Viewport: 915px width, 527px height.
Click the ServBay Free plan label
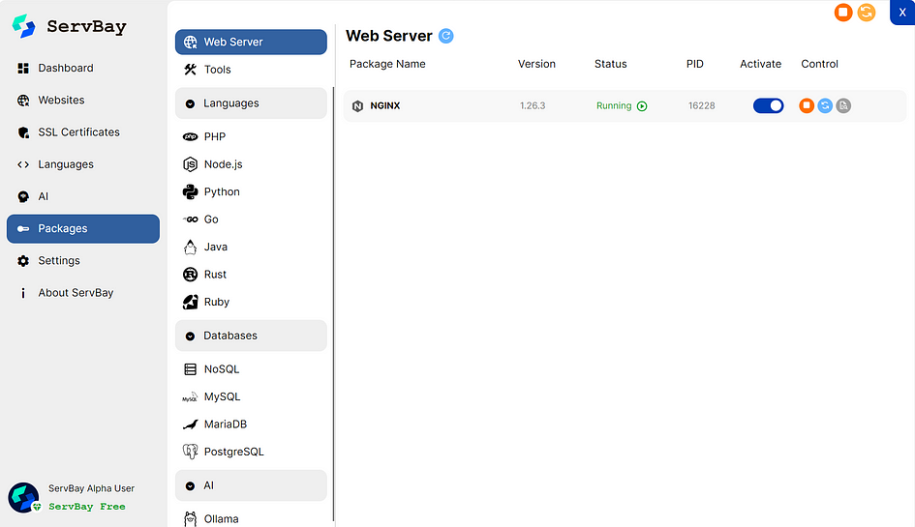[87, 507]
